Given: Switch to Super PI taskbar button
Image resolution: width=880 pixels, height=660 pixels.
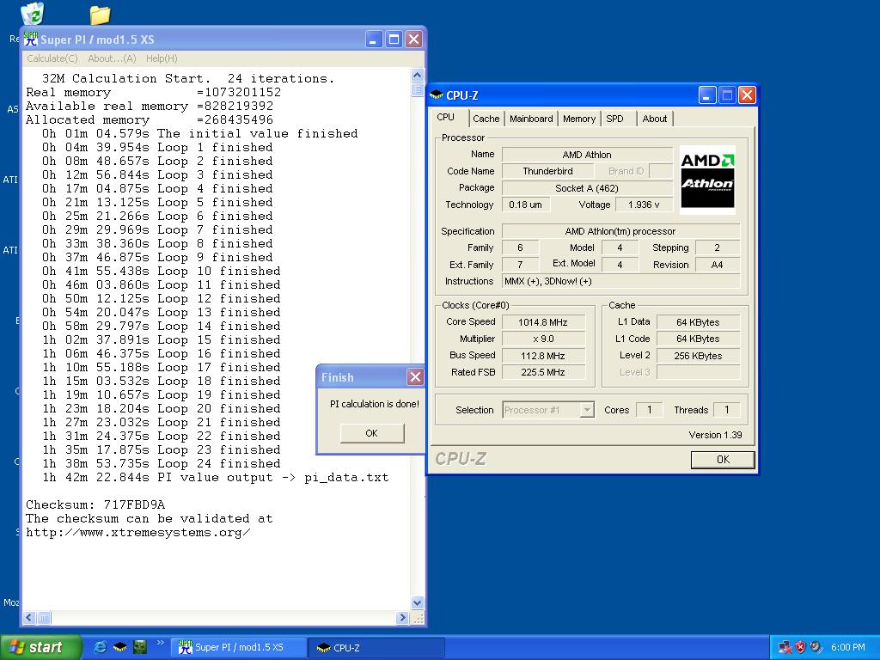Looking at the screenshot, I should [x=238, y=648].
